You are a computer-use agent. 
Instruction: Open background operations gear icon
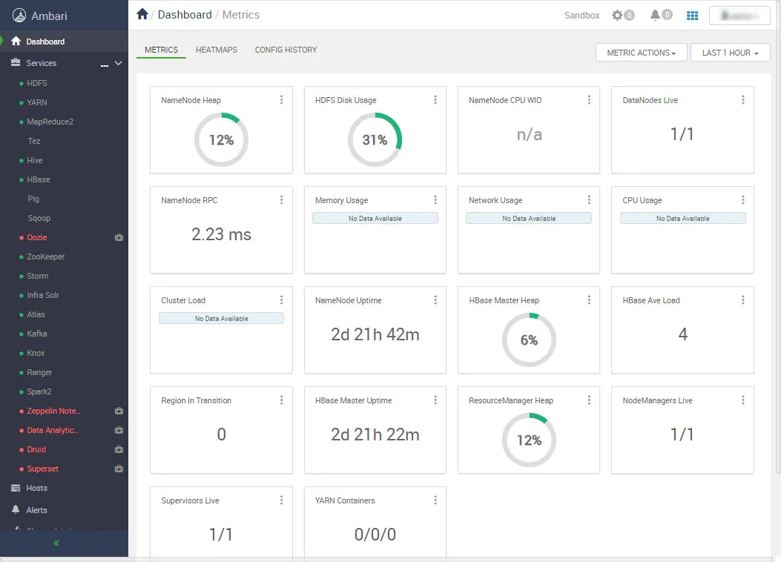point(618,16)
